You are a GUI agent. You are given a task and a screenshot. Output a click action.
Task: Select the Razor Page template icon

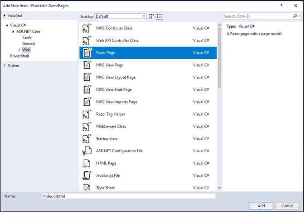click(87, 53)
